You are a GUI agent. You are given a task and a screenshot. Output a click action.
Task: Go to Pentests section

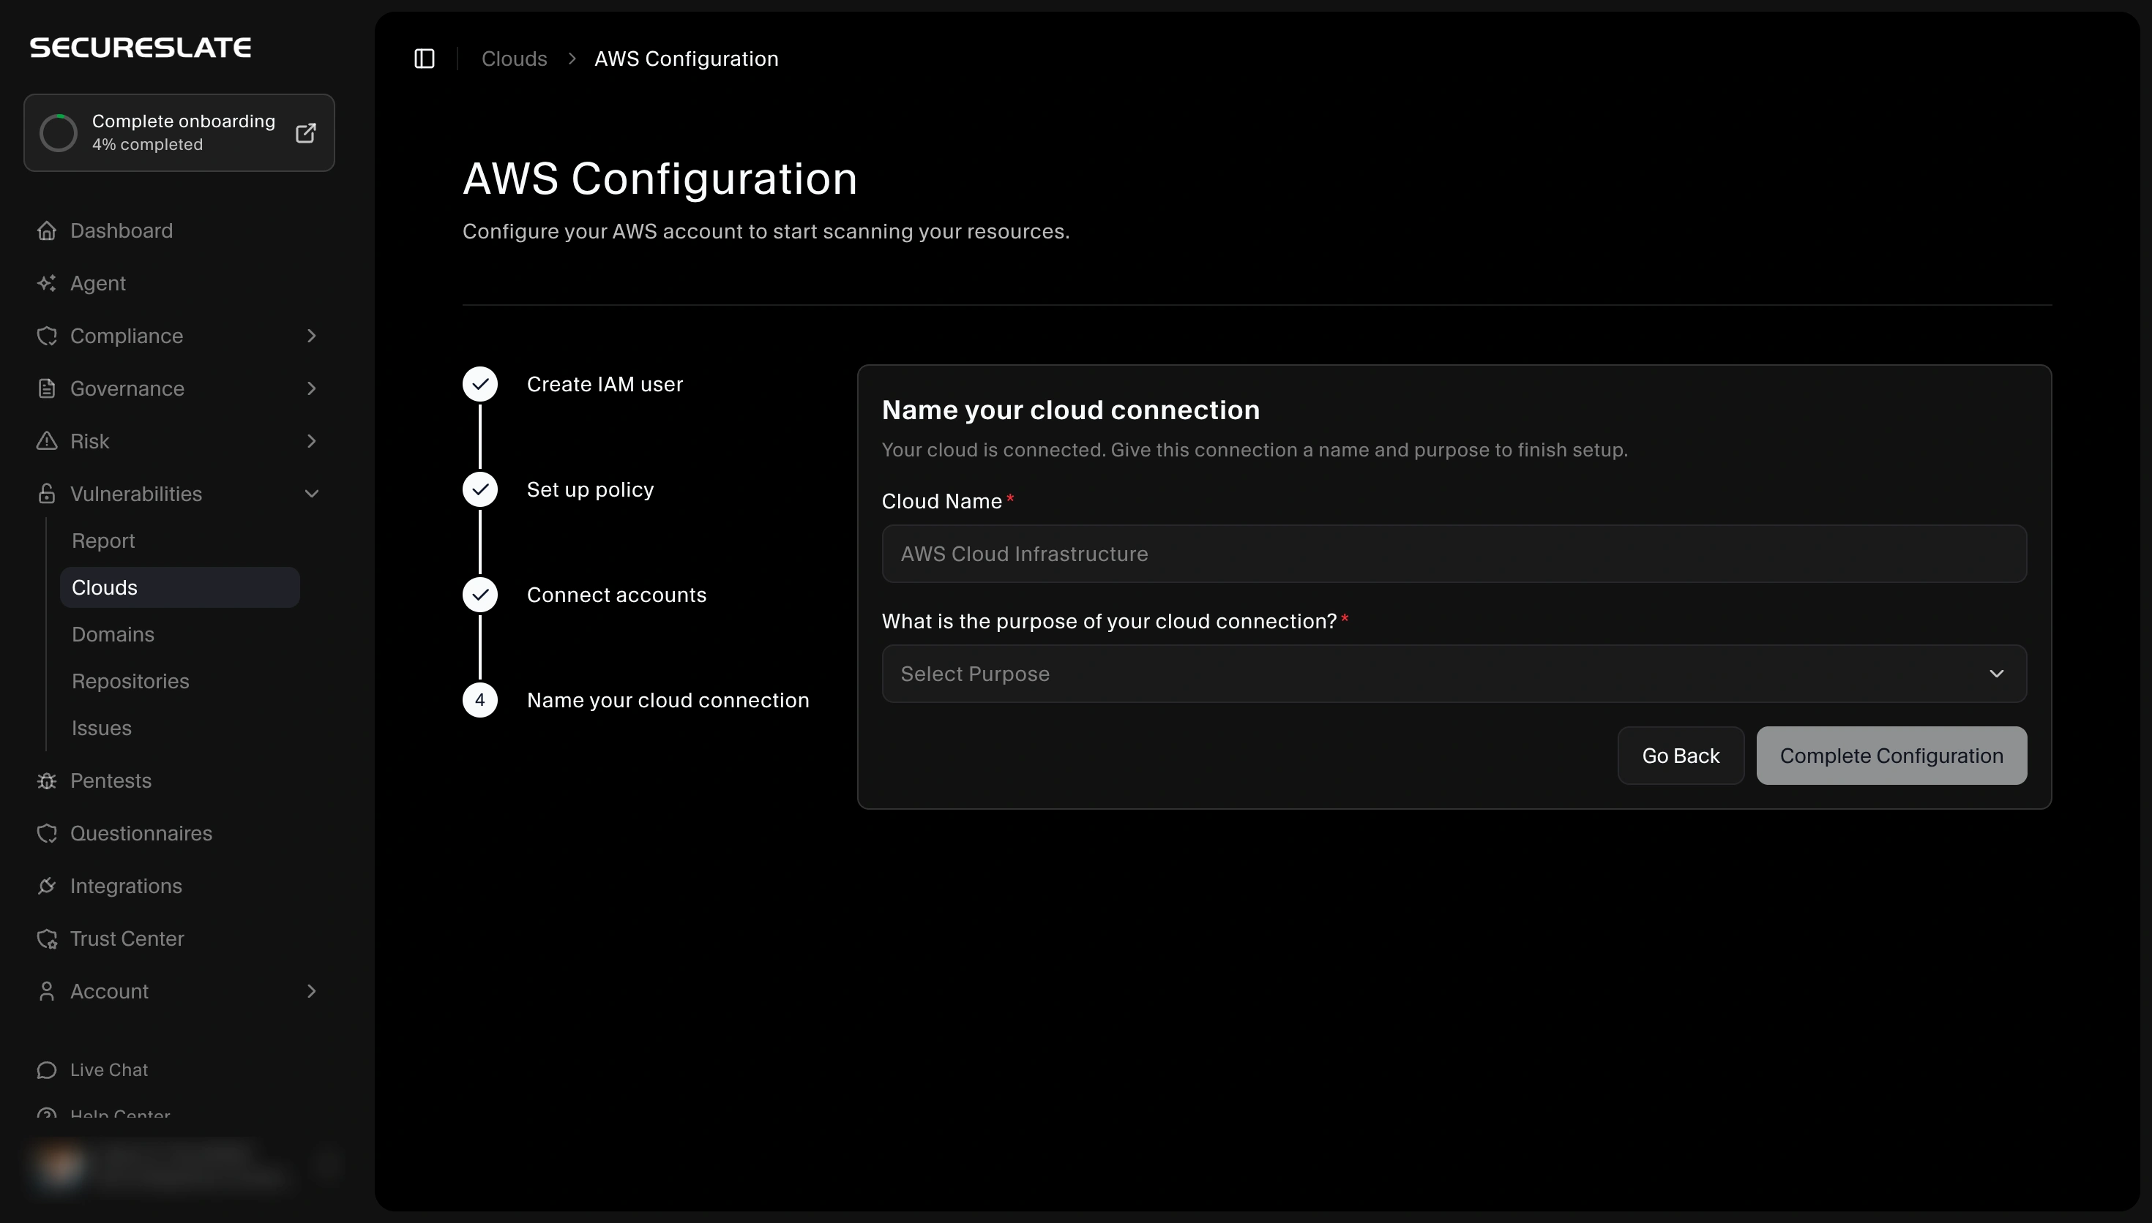[x=111, y=780]
